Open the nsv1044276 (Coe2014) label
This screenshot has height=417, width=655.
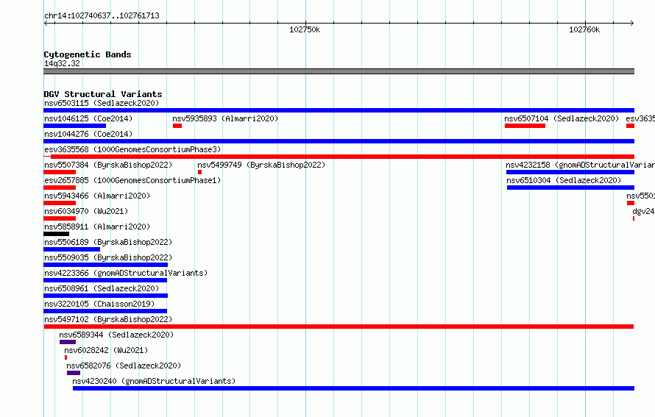click(x=88, y=134)
